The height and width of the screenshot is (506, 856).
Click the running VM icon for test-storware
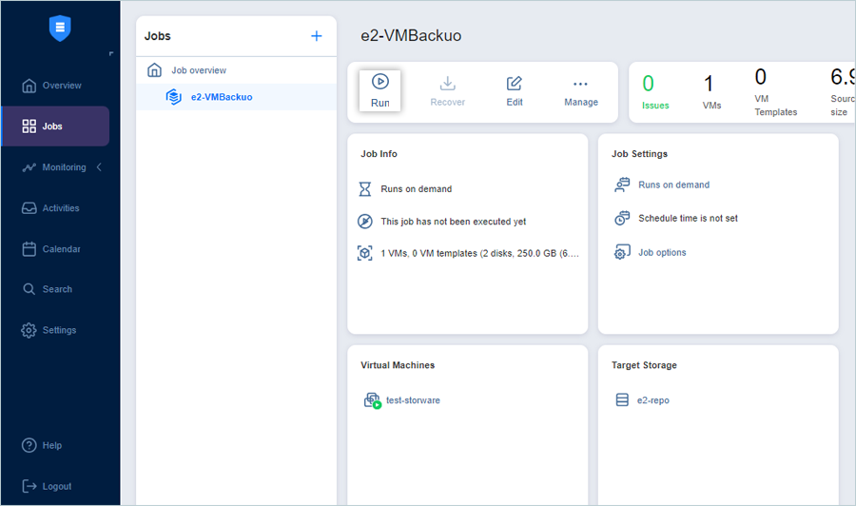click(372, 400)
